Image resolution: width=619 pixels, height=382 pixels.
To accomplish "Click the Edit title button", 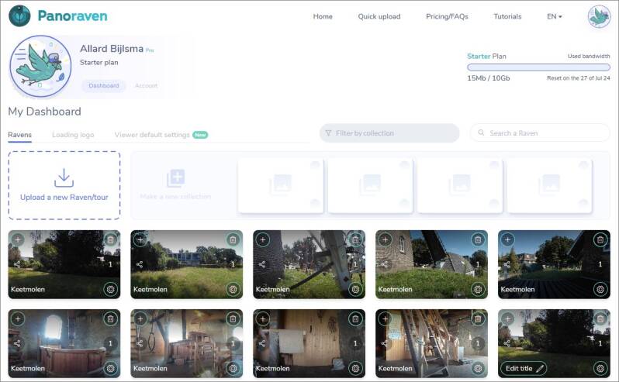I will coord(524,368).
